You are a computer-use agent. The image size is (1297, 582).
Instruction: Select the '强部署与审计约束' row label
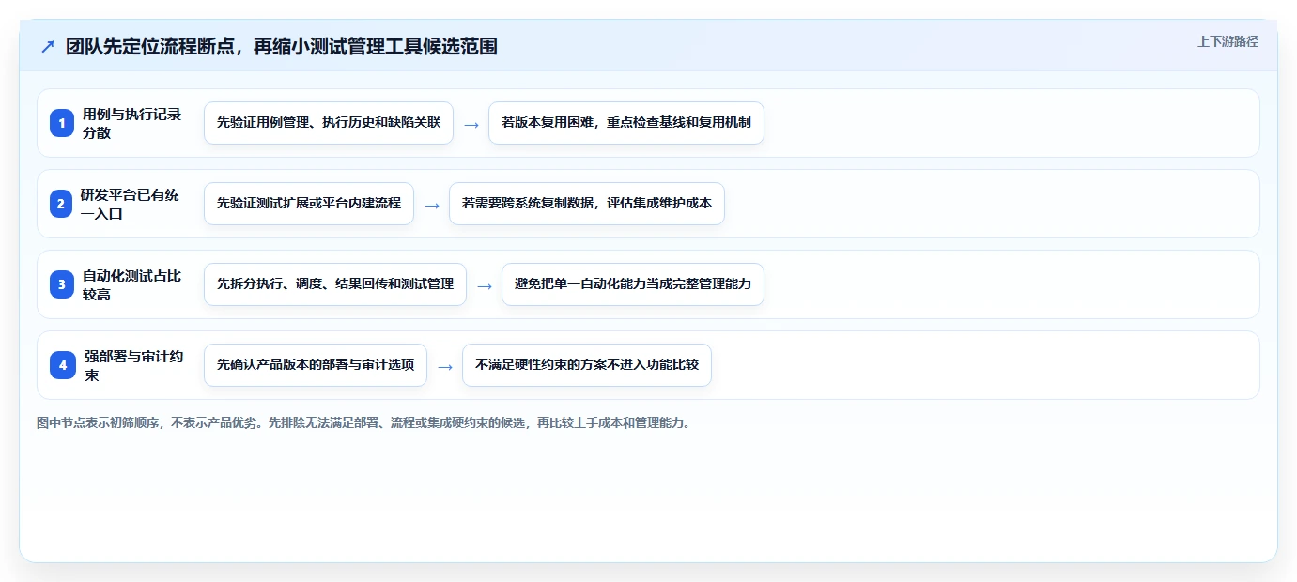pyautogui.click(x=132, y=365)
